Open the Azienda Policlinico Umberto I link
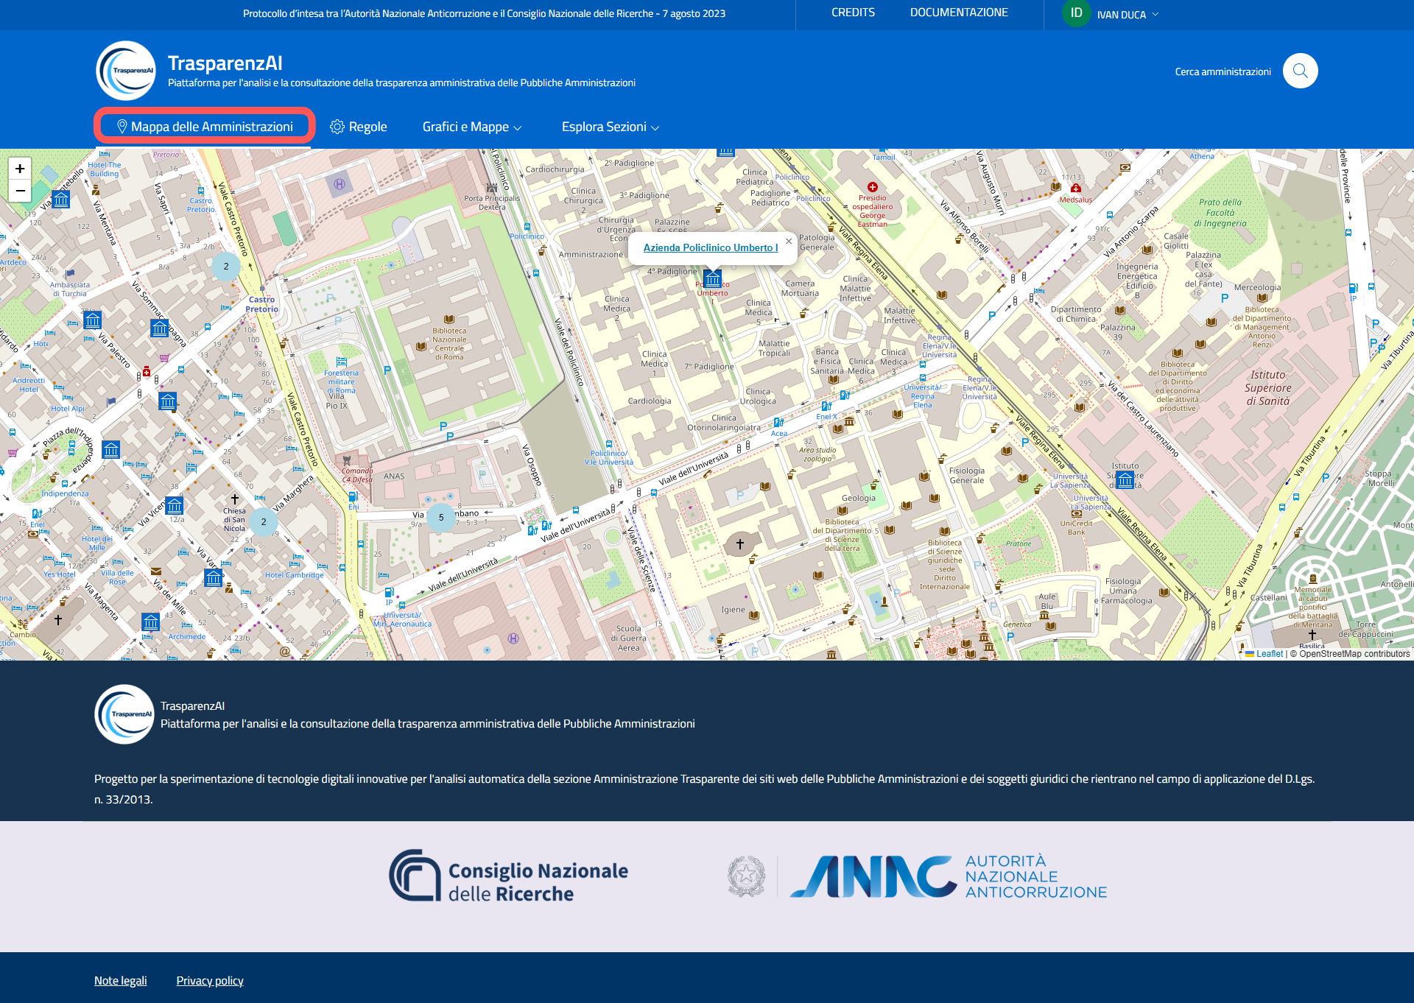Screen dimensions: 1414x1003 coord(711,247)
